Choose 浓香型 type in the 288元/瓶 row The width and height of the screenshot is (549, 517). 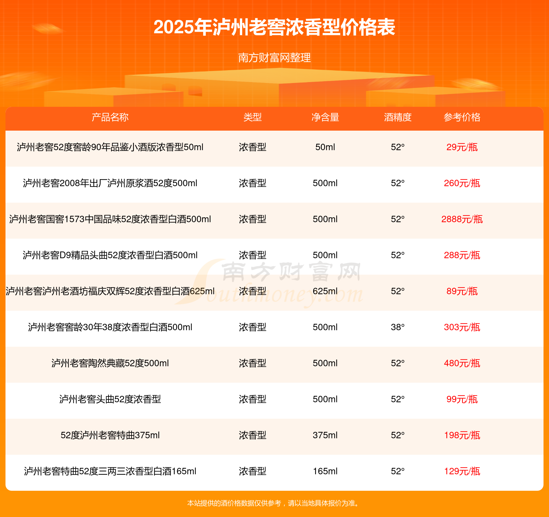(x=253, y=255)
